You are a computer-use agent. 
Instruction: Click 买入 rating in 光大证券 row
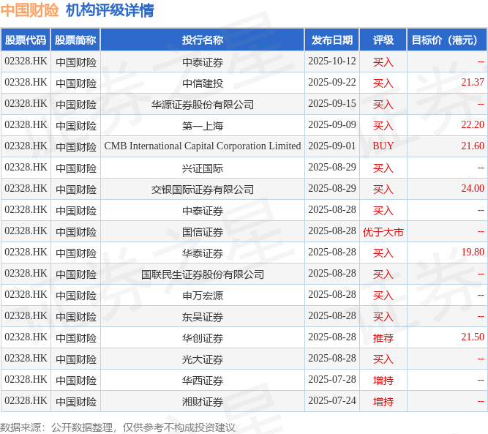point(383,359)
